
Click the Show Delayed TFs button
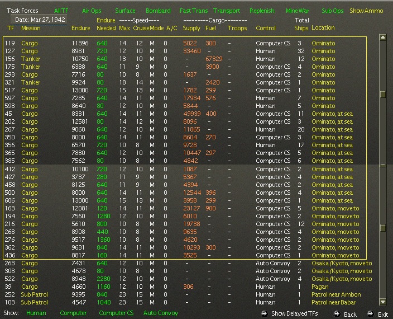pos(295,314)
